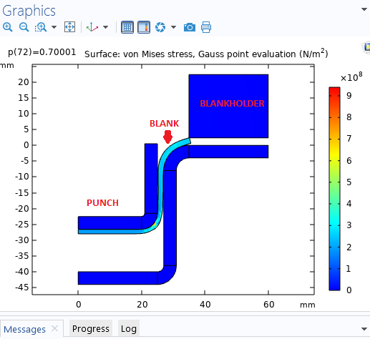
Task: Close the Messages tab
Action: [54, 328]
